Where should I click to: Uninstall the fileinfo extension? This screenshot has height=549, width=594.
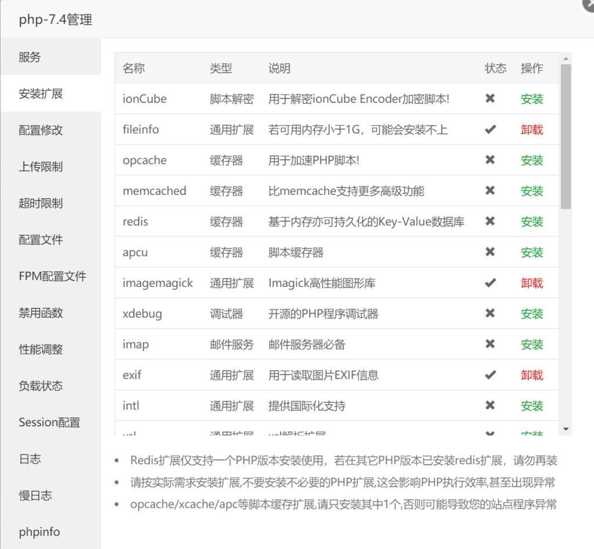click(x=531, y=130)
